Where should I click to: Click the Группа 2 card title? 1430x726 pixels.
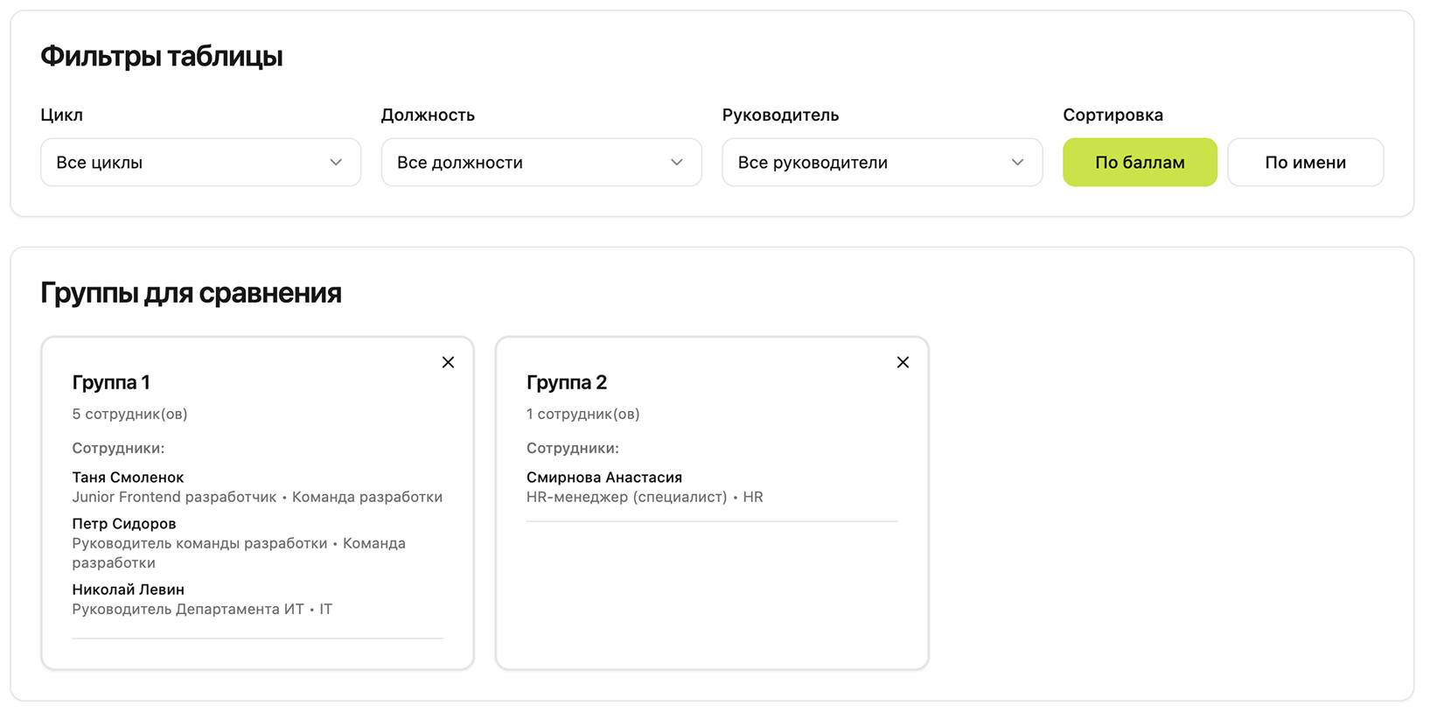click(566, 382)
